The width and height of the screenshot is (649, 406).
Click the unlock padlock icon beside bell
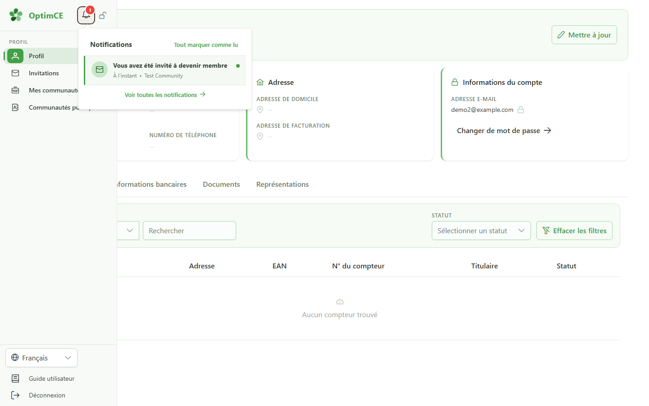coord(103,15)
